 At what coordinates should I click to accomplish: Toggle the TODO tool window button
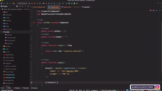tap(8, 88)
